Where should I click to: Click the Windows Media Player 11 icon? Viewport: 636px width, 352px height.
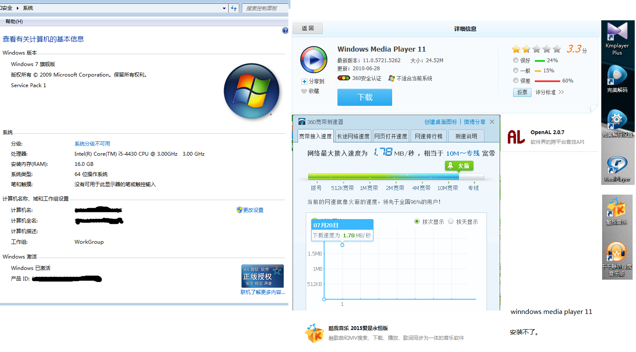point(314,60)
